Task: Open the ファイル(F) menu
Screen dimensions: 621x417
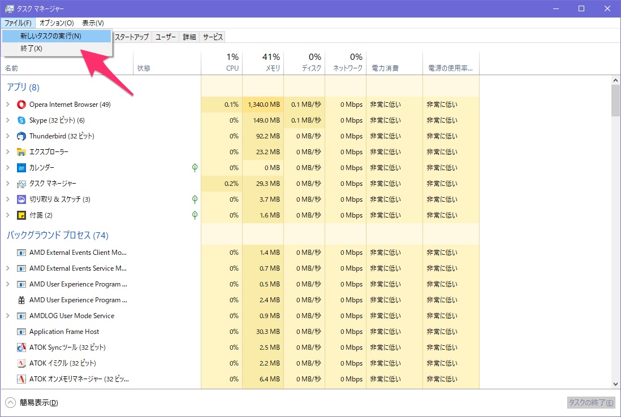Action: click(x=18, y=23)
